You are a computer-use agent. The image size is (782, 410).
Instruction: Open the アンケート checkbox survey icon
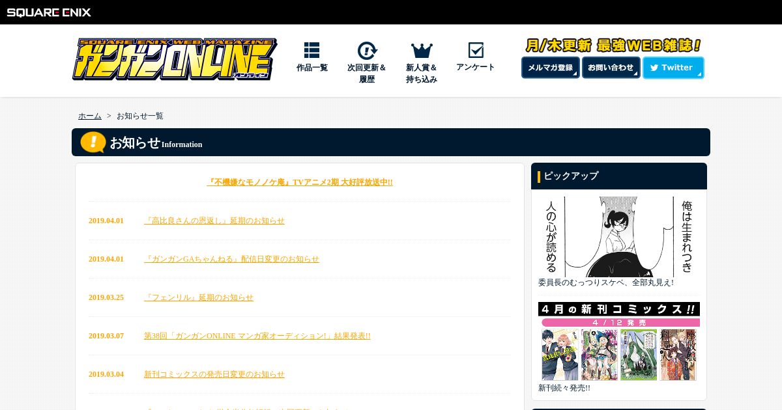point(476,57)
